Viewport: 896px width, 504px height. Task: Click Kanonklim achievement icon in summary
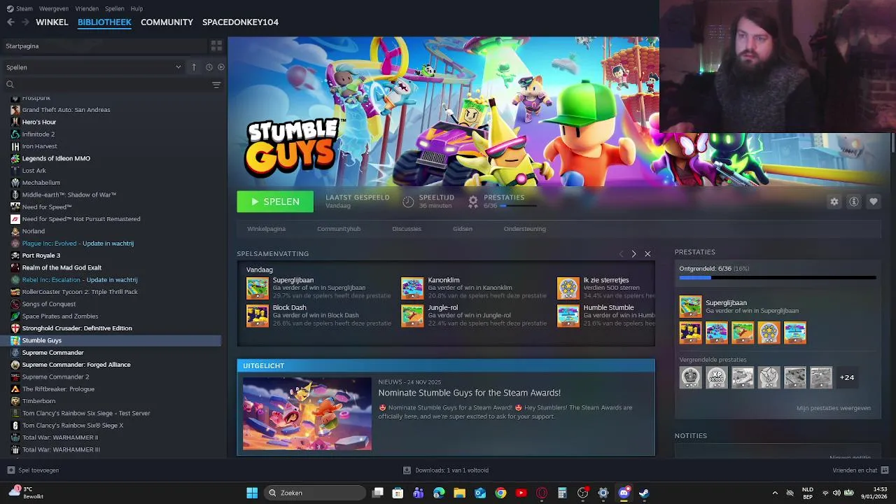pyautogui.click(x=412, y=288)
